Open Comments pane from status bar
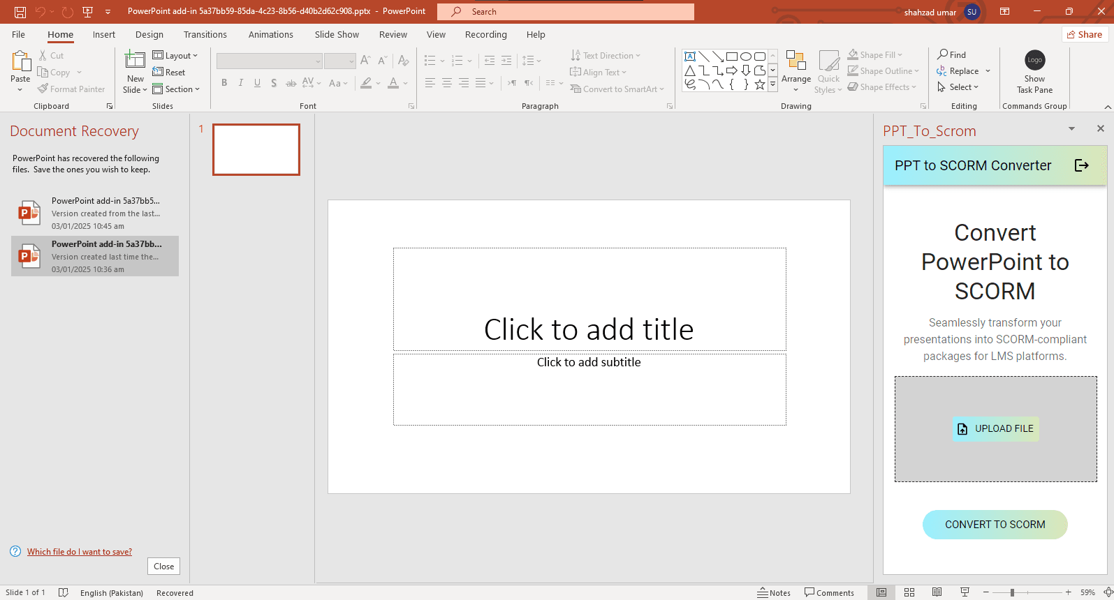Screen dimensions: 1114x600 coord(829,592)
